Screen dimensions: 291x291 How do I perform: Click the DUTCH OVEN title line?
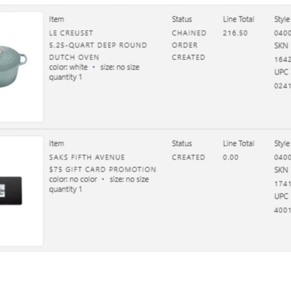(x=74, y=57)
